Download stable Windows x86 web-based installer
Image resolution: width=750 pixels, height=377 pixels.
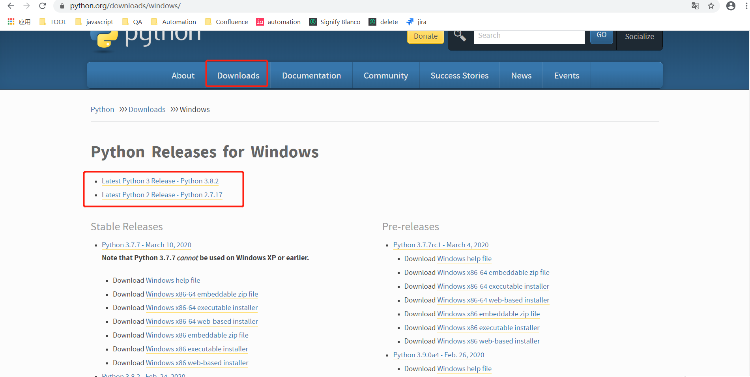coord(197,363)
